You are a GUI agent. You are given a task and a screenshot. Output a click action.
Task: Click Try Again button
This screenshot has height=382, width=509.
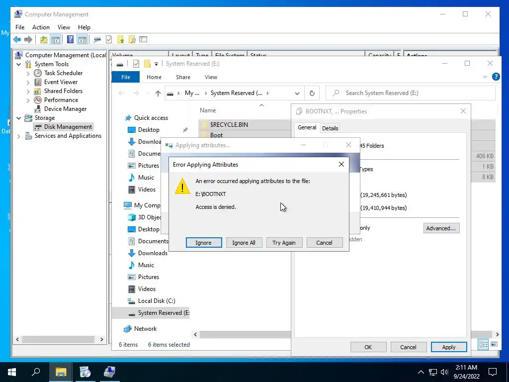point(284,243)
